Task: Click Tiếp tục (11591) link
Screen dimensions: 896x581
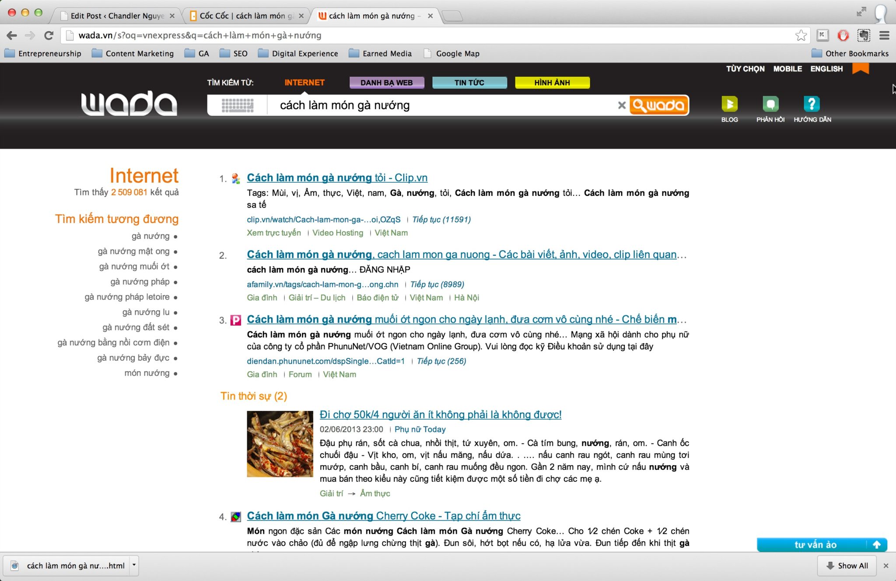Action: [441, 219]
